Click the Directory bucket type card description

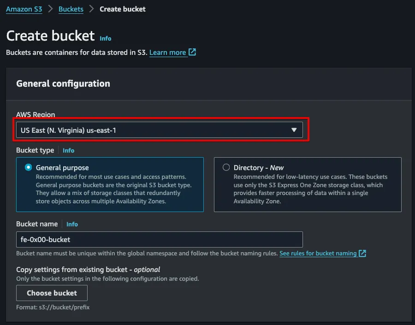coord(310,189)
